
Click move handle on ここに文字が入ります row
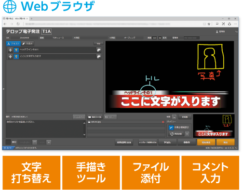[10, 57]
